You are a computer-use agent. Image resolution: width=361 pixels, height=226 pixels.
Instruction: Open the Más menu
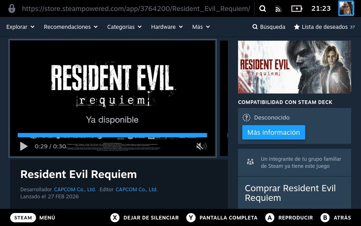[x=201, y=27]
